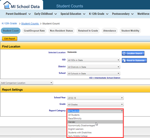Screen dimensions: 150x138
Task: Choose Economically Disadvantaged option
Action: point(95,125)
